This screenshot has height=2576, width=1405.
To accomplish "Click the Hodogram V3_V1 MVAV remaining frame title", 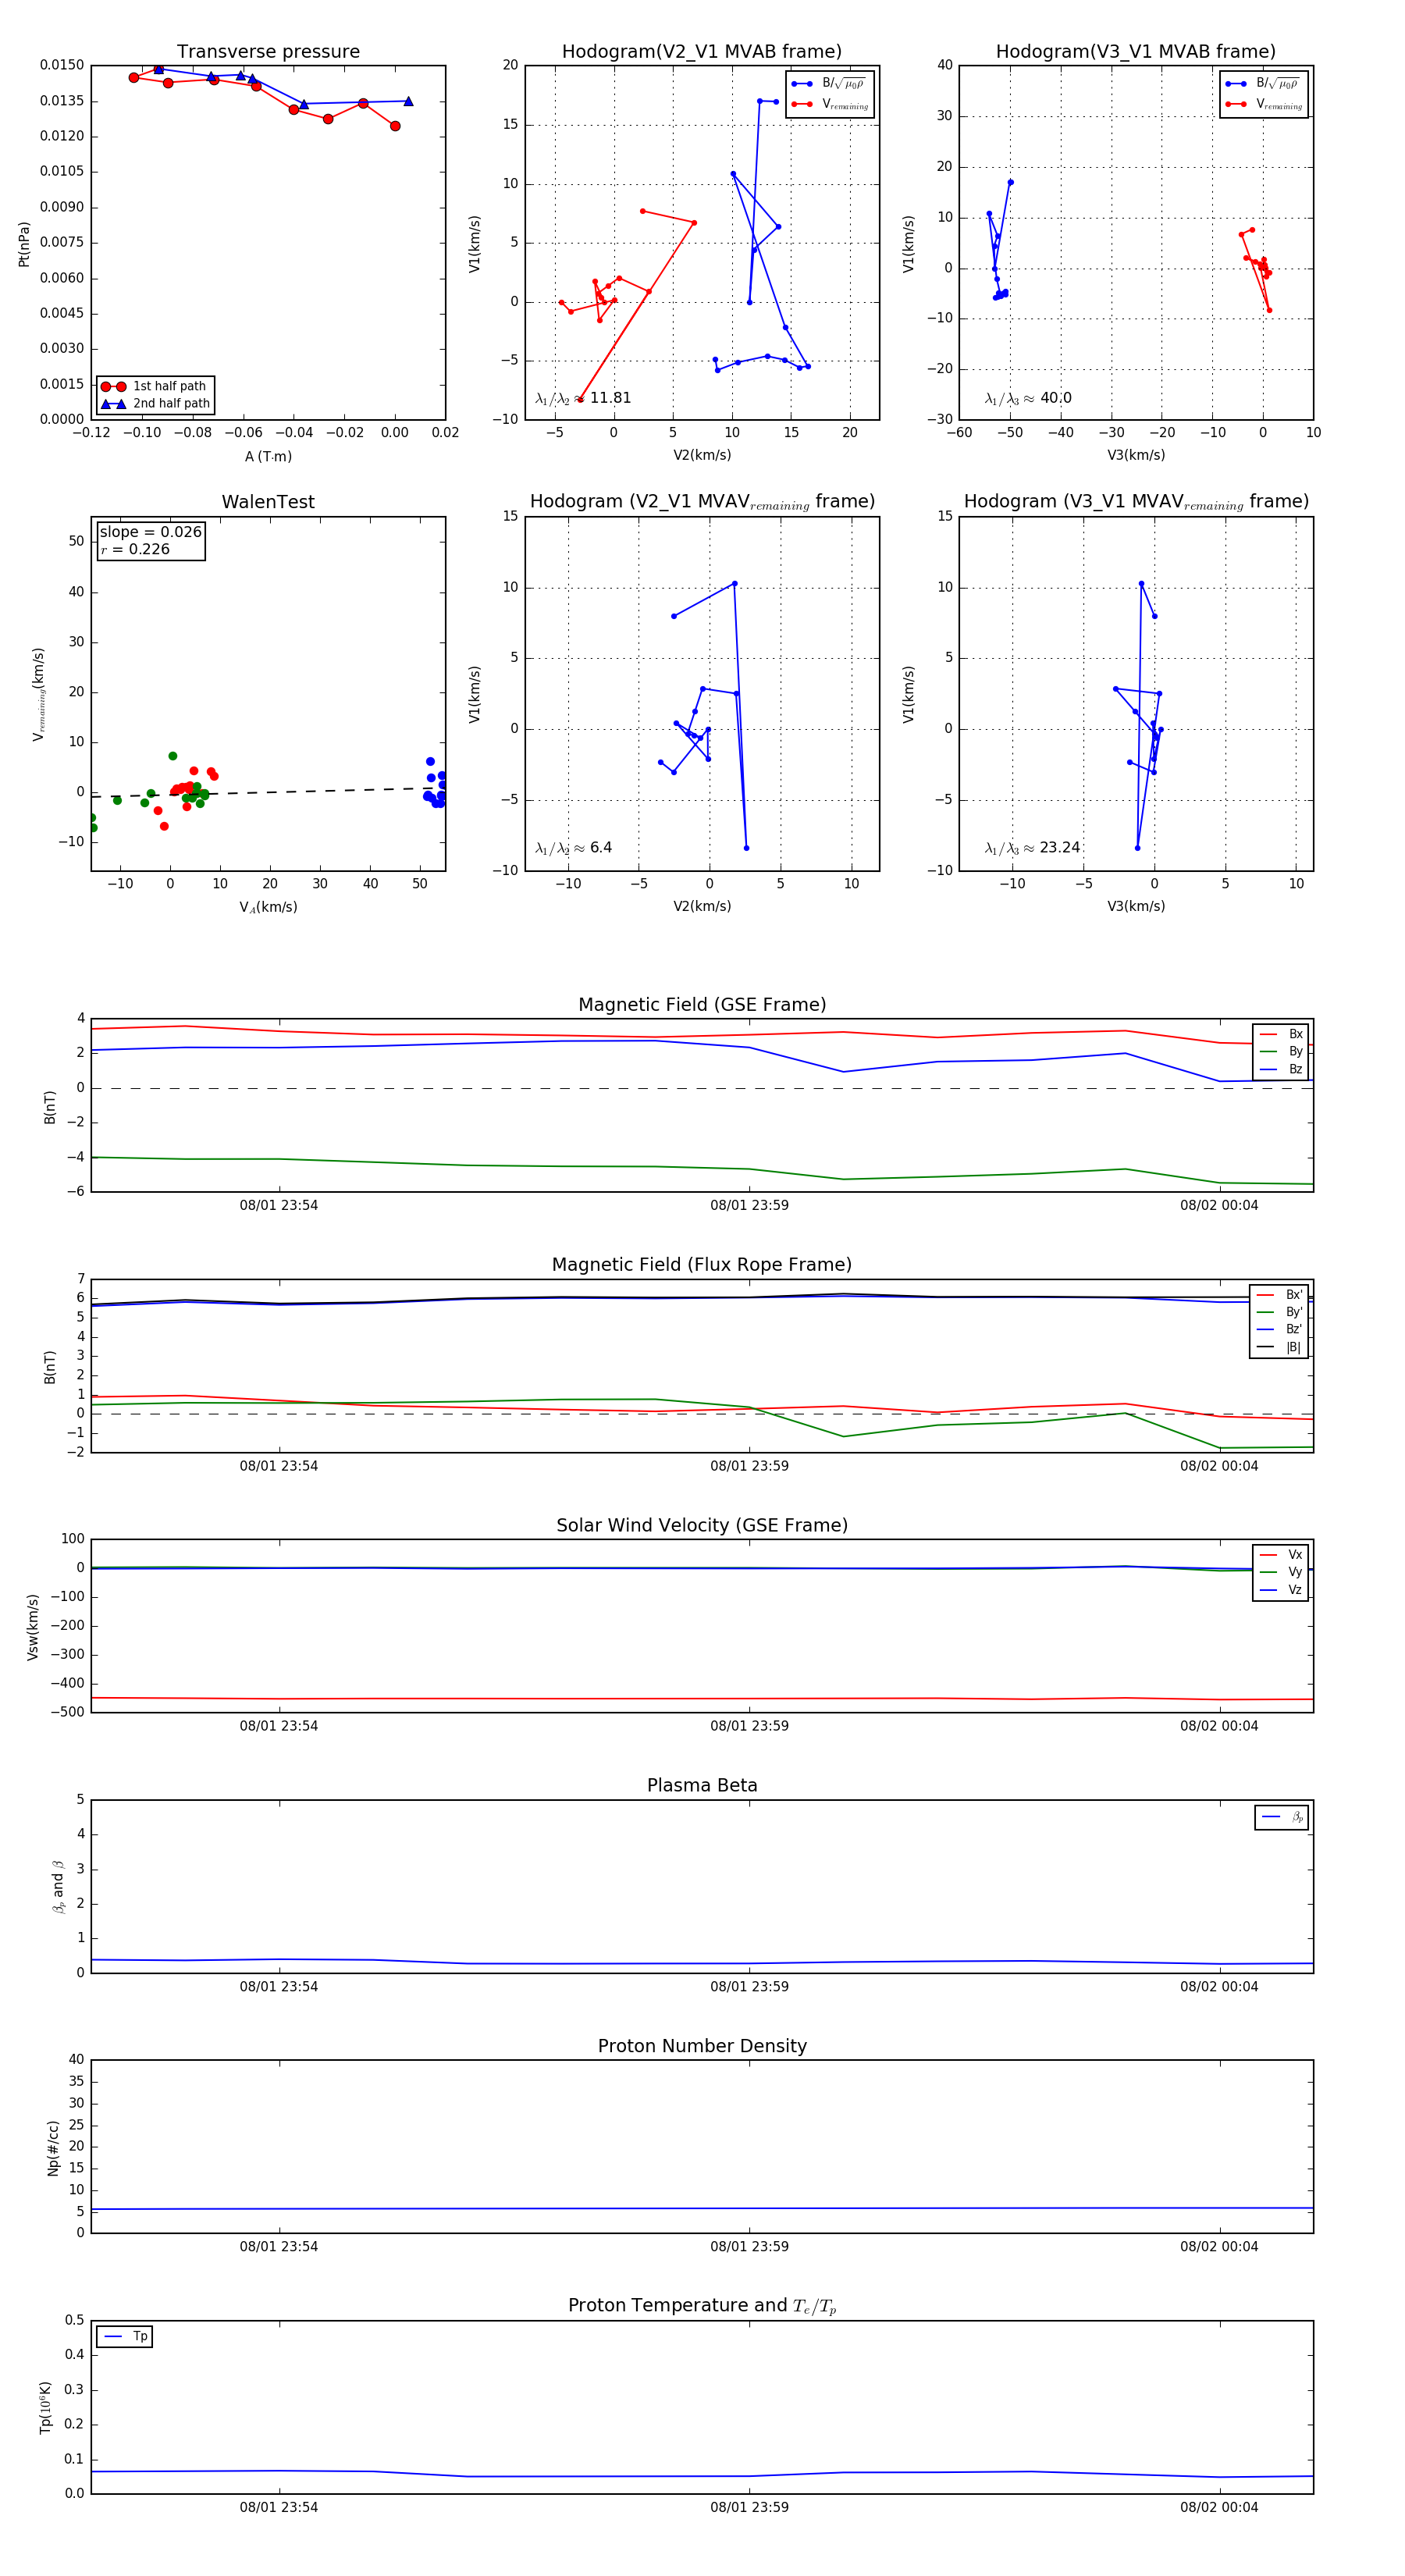I will click(x=1136, y=502).
